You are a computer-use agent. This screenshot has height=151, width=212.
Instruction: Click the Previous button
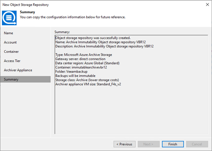[125, 144]
